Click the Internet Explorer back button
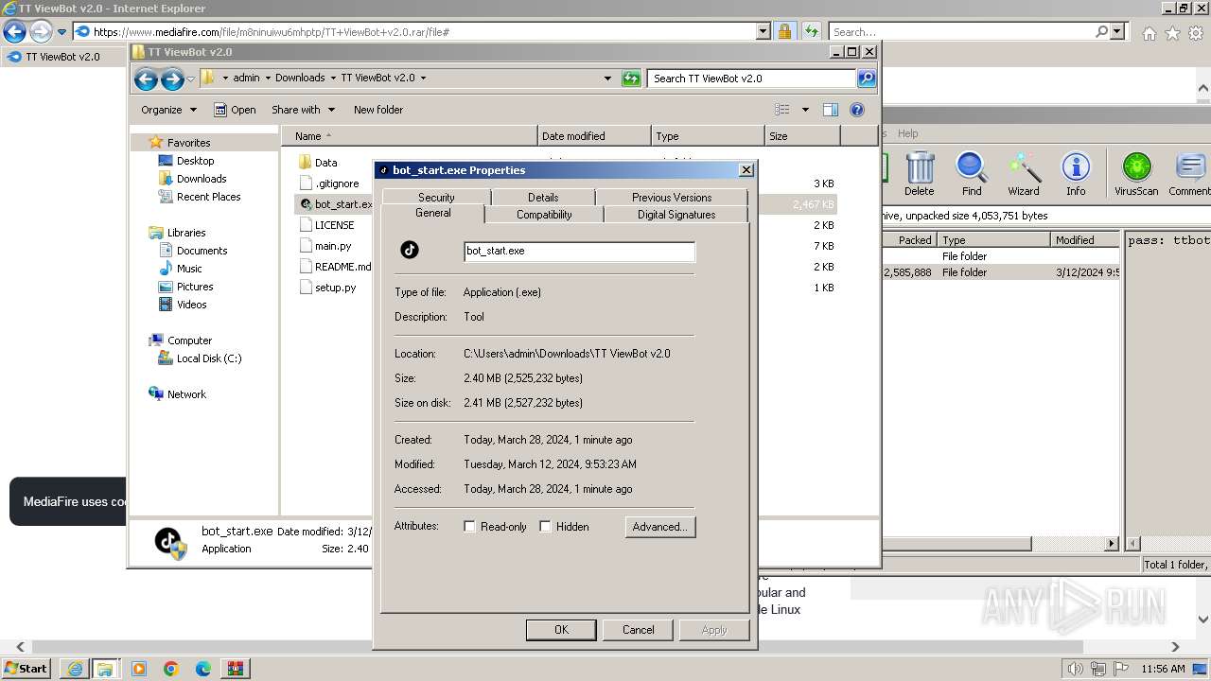1211x681 pixels. [14, 32]
